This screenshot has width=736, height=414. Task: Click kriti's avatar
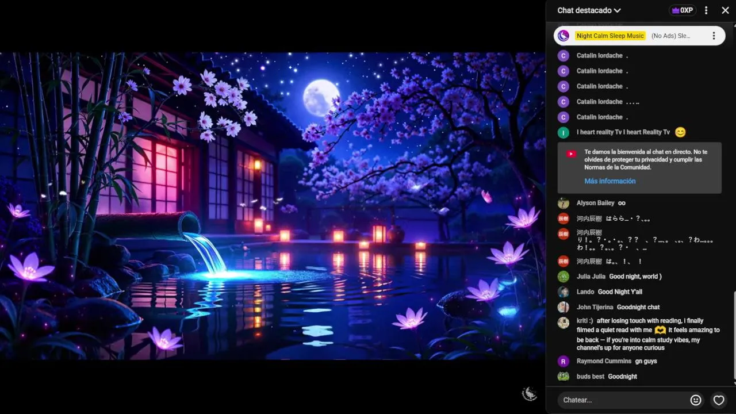point(563,323)
